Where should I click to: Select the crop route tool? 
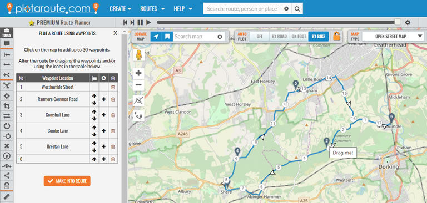pos(7,106)
